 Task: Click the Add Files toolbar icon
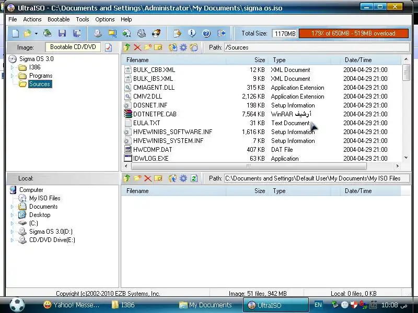coord(177,33)
